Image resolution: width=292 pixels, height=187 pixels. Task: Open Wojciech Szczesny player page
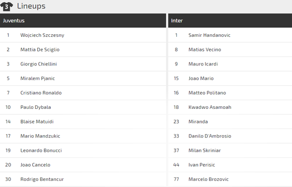(42, 35)
